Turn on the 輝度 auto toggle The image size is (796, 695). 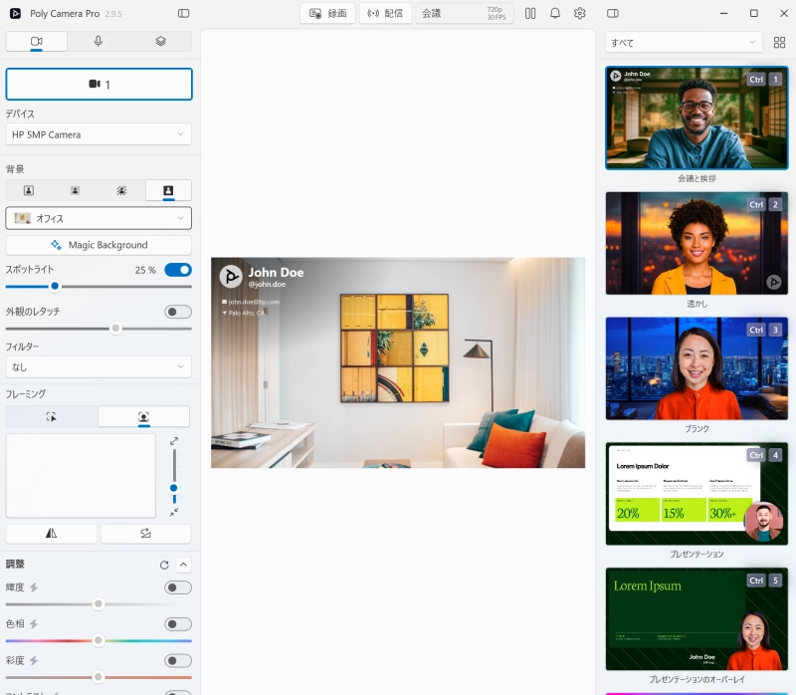tap(178, 587)
